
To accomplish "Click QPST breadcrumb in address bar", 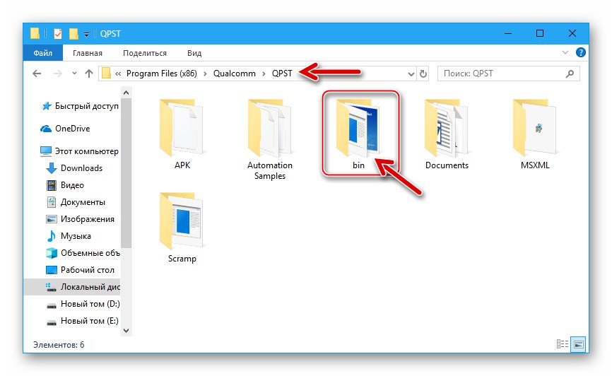I will coord(282,74).
